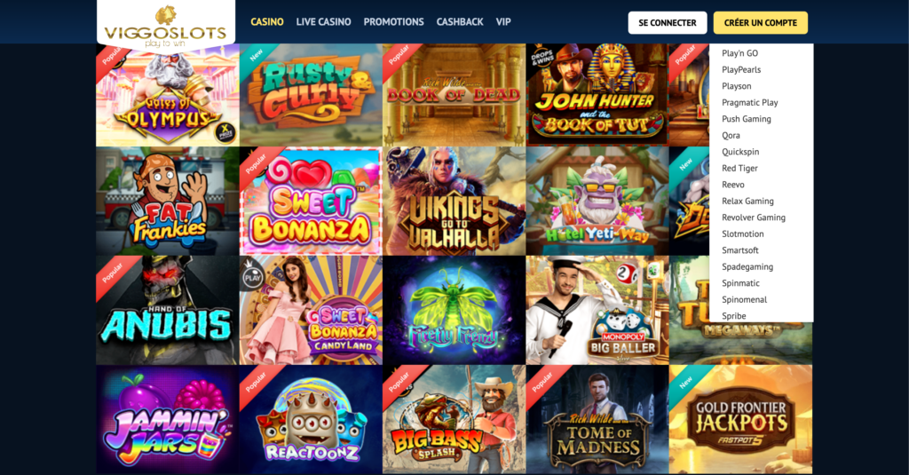The image size is (909, 475).
Task: Play John Hunter Book of Tut
Action: pos(597,95)
